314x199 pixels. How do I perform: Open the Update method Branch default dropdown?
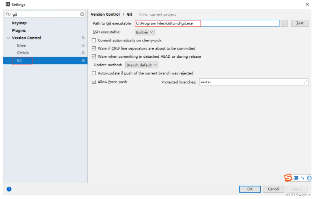141,65
